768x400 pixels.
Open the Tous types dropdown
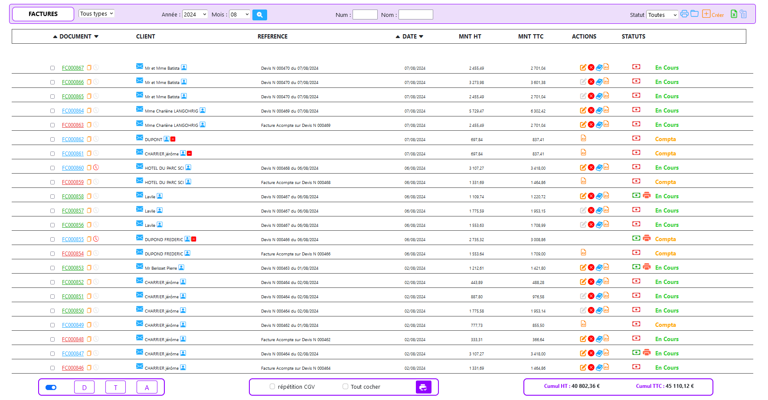point(97,14)
